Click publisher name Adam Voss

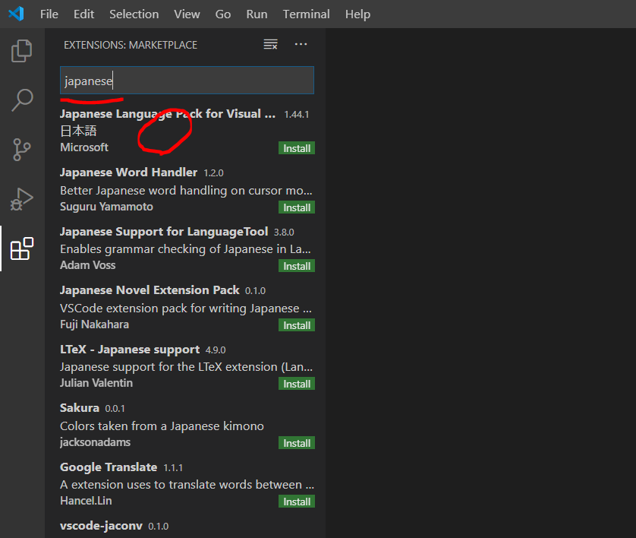click(87, 264)
